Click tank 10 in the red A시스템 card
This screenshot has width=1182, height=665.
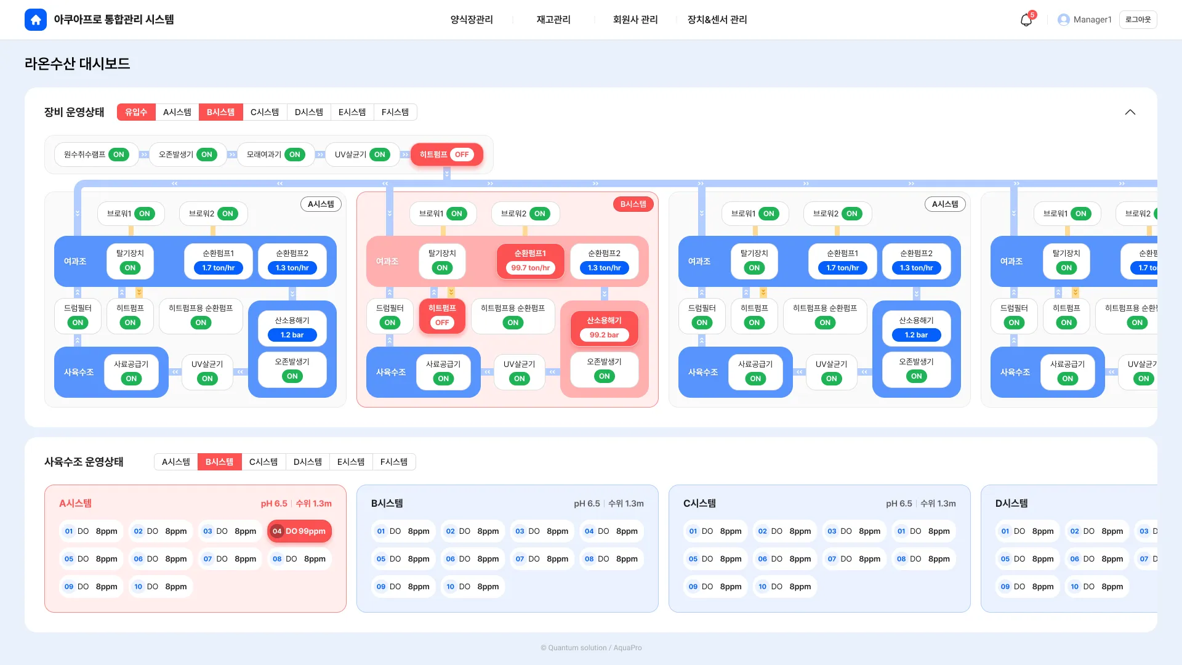161,587
